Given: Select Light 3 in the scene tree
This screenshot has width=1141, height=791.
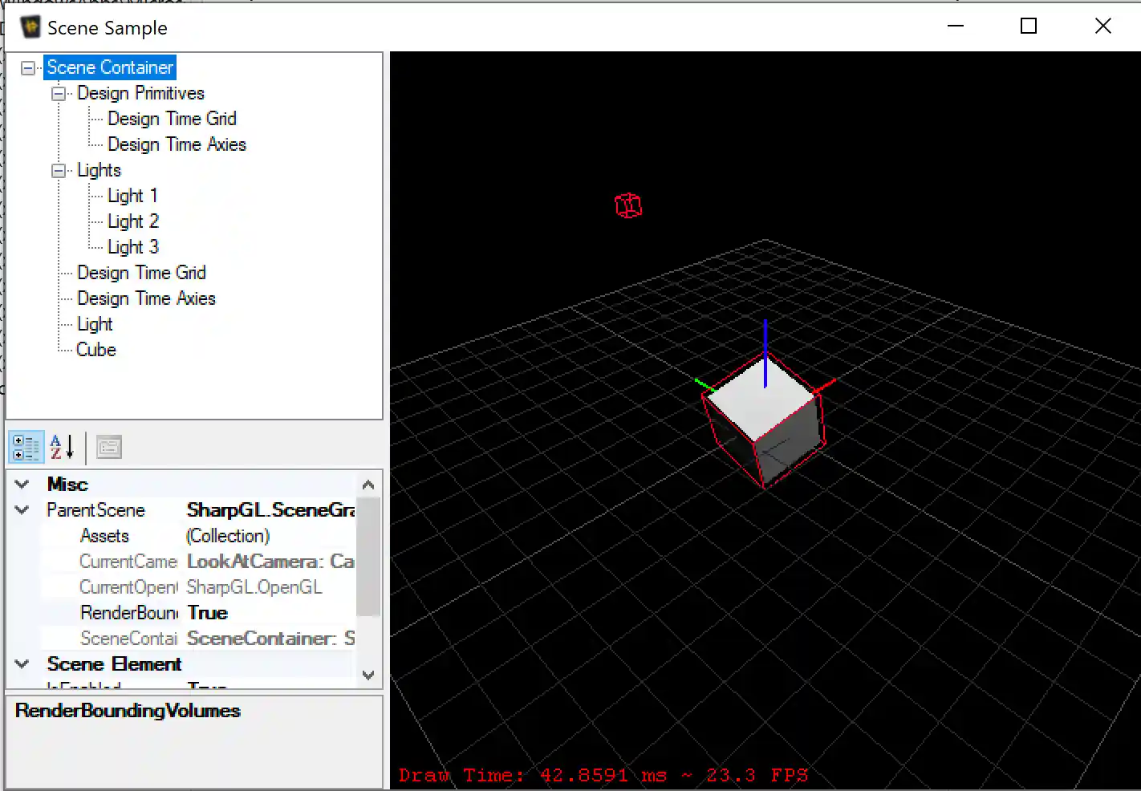Looking at the screenshot, I should [x=133, y=247].
